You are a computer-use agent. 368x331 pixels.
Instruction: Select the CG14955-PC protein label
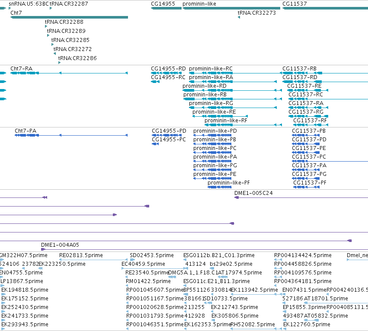[169, 140]
